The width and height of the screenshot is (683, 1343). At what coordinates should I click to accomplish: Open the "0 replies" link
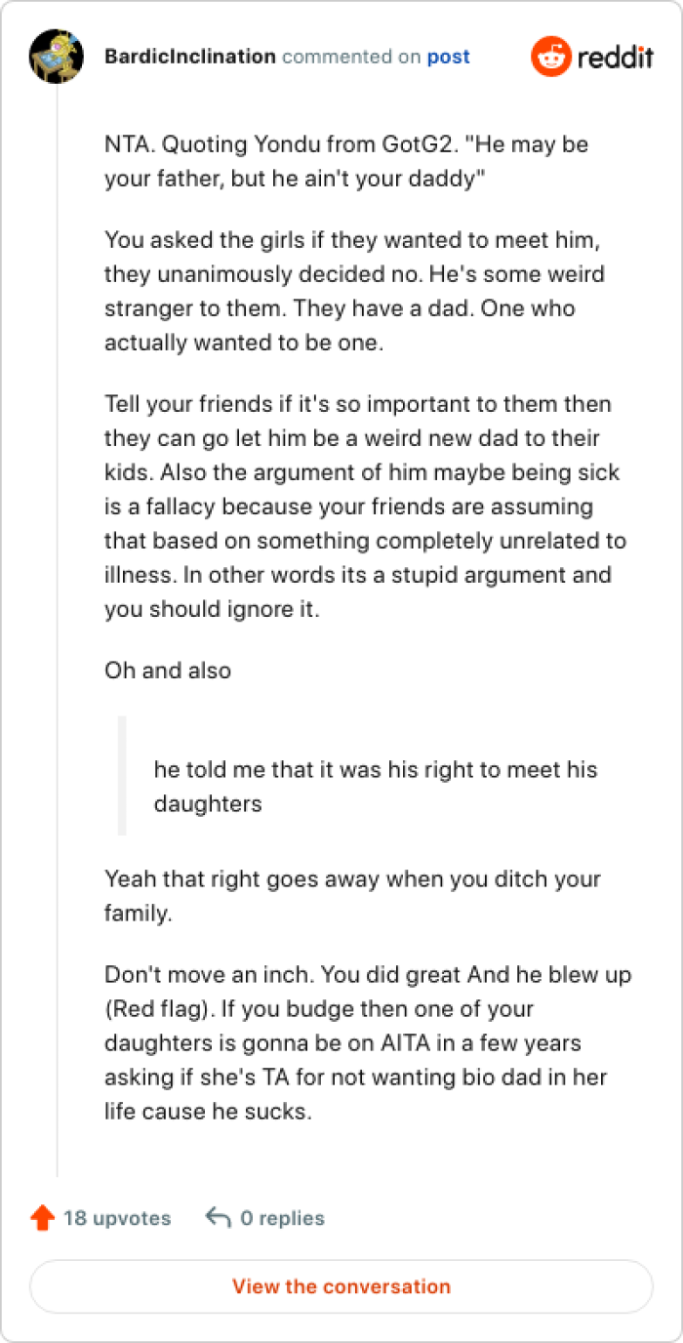pos(282,1218)
